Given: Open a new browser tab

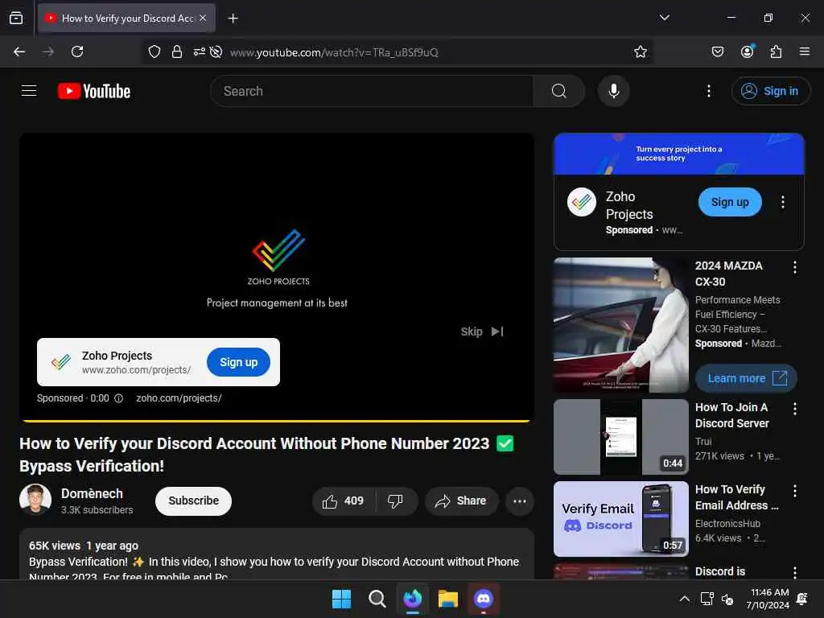Looking at the screenshot, I should pos(233,19).
